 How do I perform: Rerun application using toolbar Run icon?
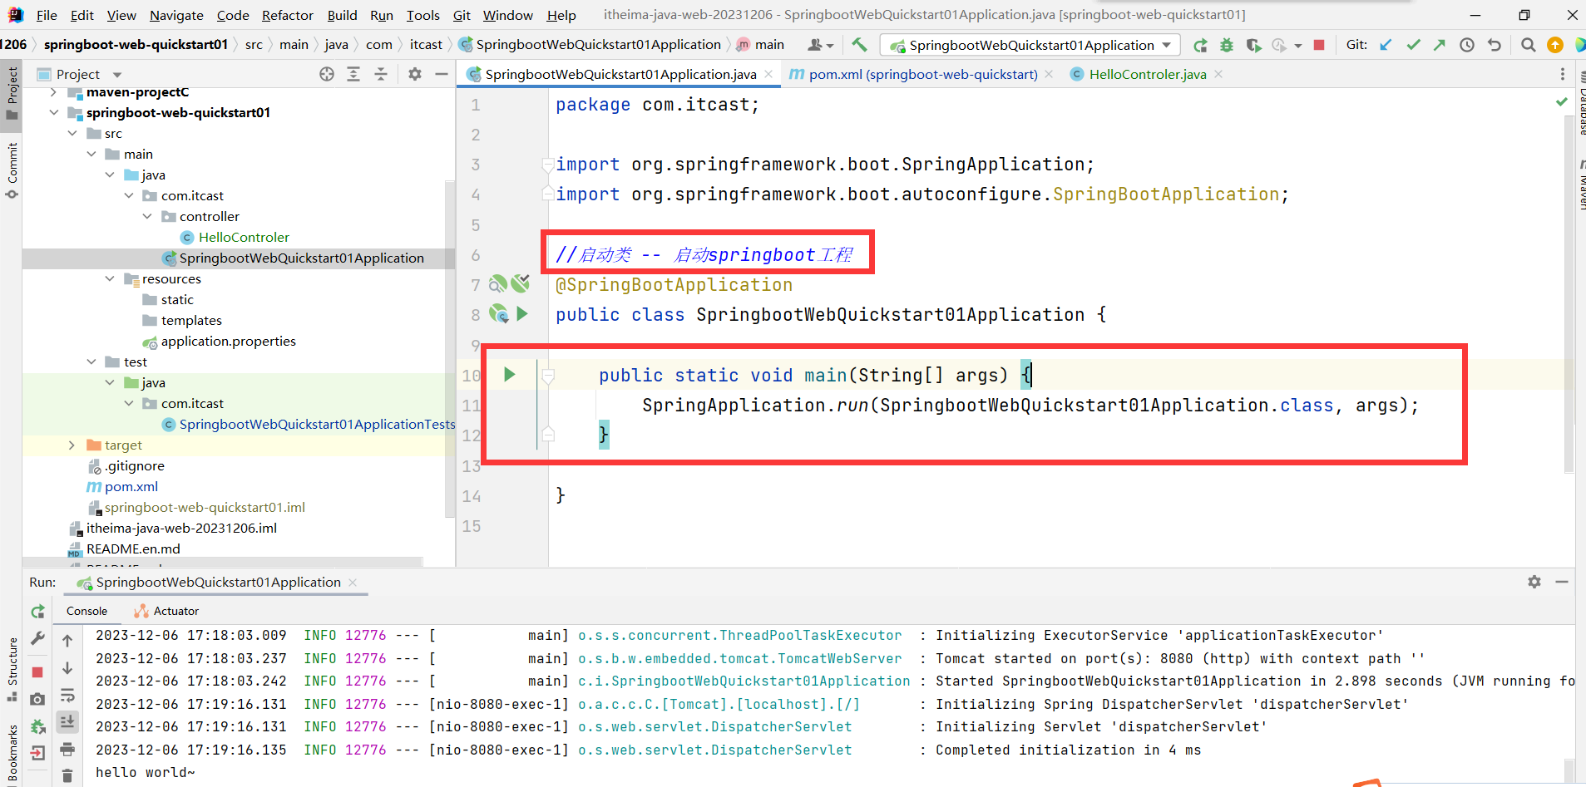click(1200, 45)
